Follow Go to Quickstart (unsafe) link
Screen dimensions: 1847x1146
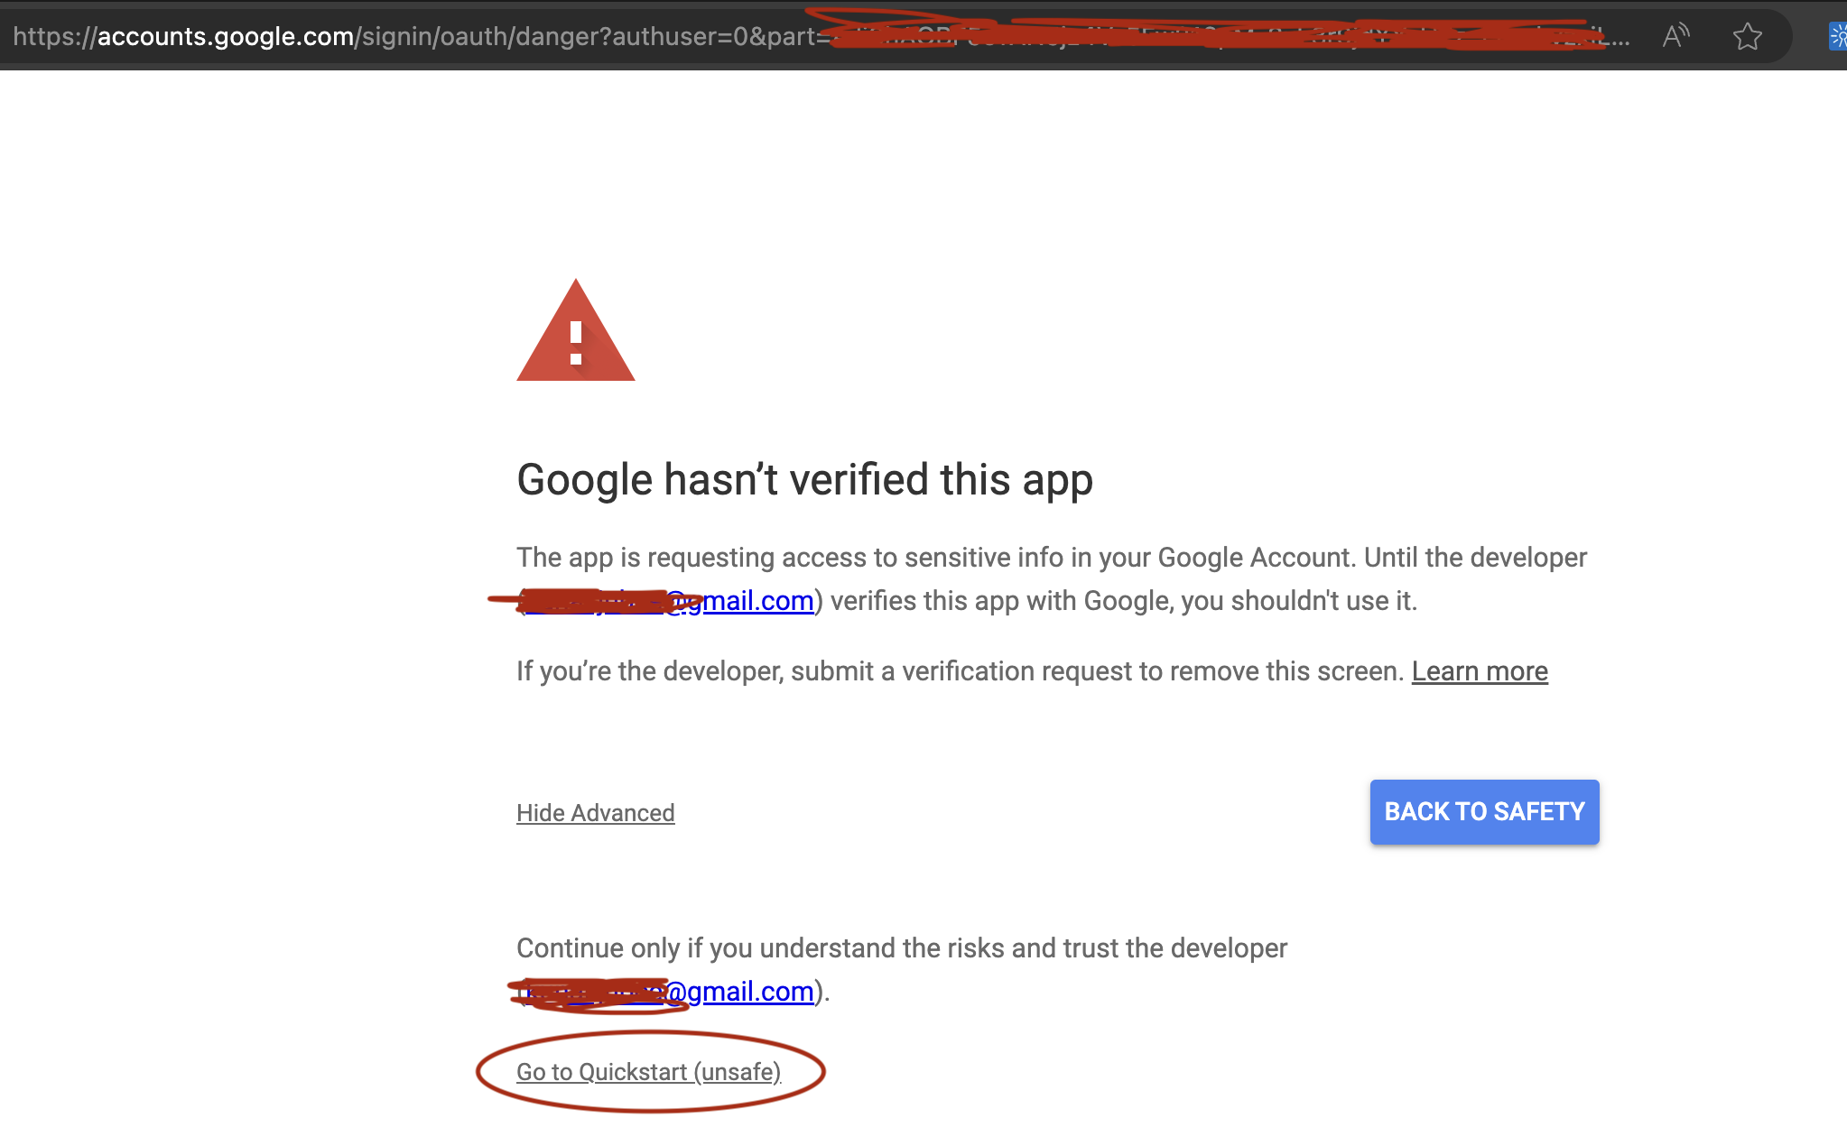[649, 1072]
